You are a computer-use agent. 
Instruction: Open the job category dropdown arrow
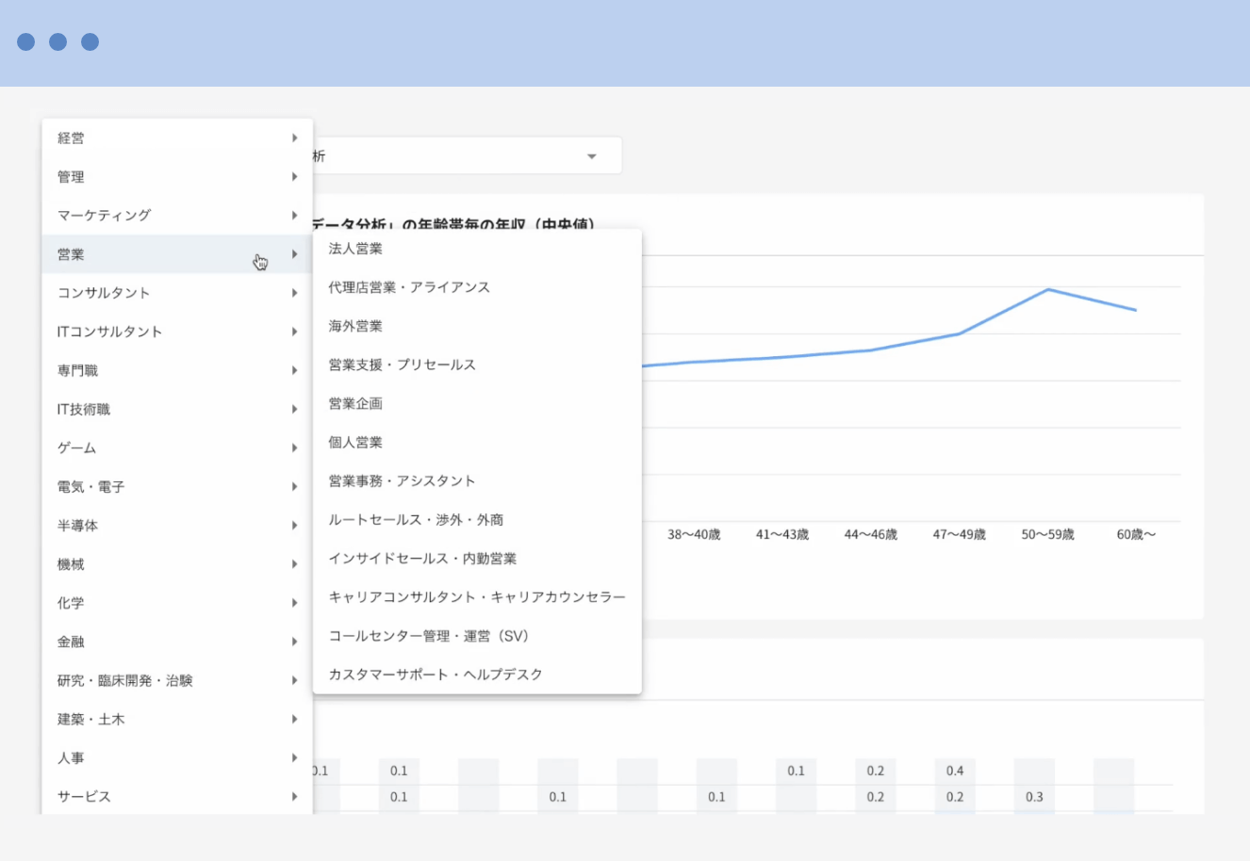tap(591, 156)
